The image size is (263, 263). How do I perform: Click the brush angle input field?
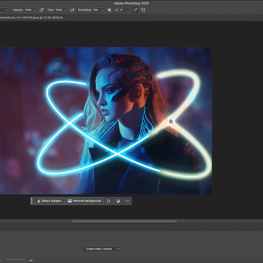(124, 10)
